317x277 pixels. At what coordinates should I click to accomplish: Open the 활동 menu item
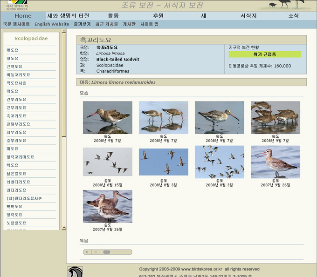pyautogui.click(x=113, y=16)
